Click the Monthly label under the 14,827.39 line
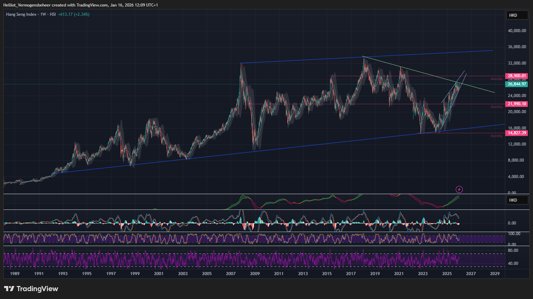This screenshot has width=533, height=299. (496, 136)
